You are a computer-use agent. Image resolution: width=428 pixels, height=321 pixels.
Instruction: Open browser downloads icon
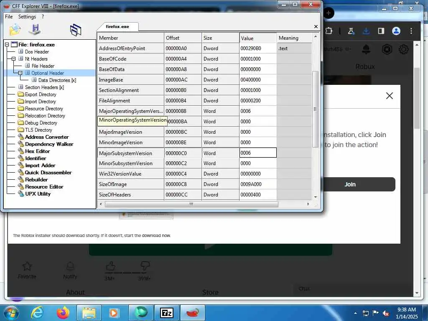[366, 31]
